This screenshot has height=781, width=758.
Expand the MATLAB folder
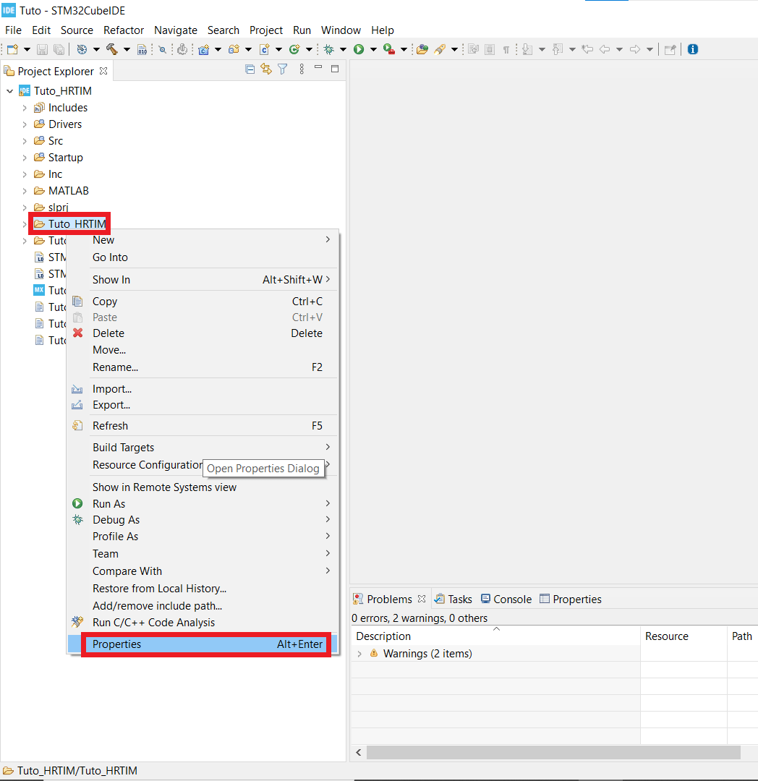click(25, 191)
